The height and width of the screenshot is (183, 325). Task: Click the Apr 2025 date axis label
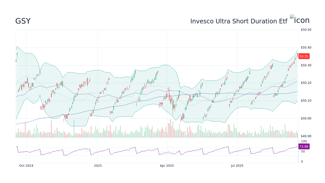coord(167,166)
